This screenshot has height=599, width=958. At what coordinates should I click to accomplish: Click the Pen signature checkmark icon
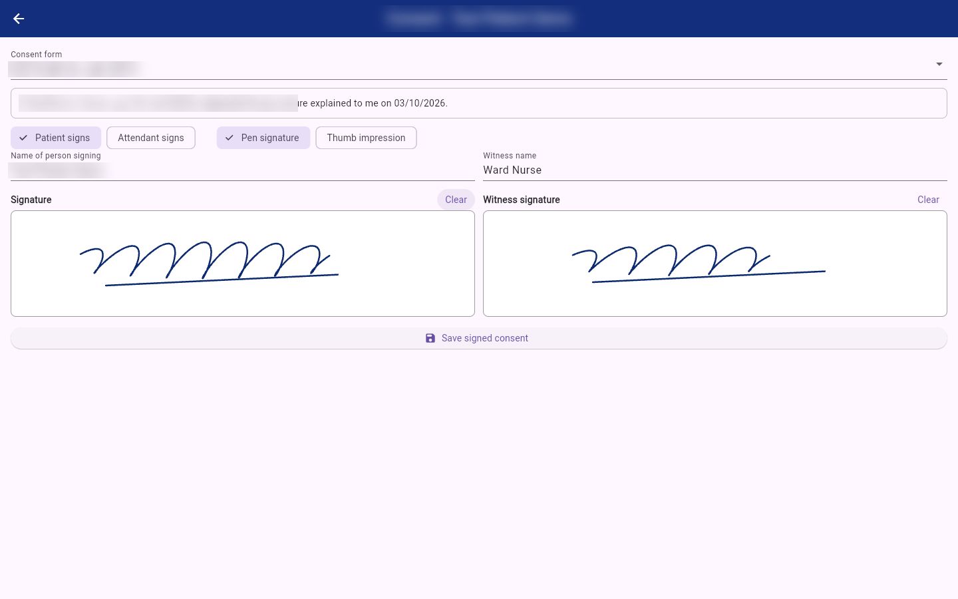(x=230, y=138)
